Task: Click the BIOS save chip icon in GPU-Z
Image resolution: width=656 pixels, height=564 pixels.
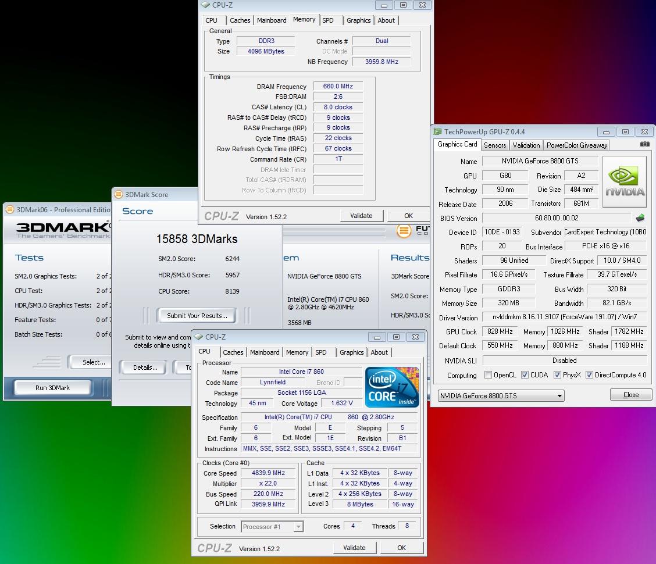Action: (x=640, y=217)
